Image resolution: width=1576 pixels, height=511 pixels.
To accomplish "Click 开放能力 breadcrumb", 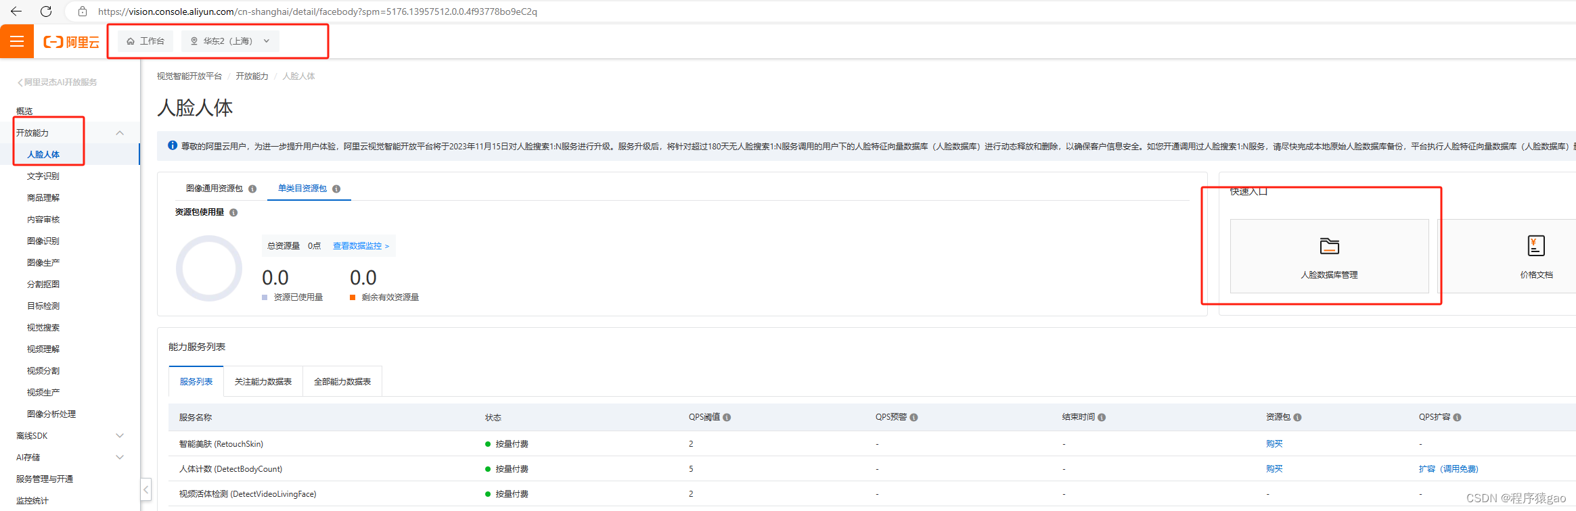I will (252, 76).
